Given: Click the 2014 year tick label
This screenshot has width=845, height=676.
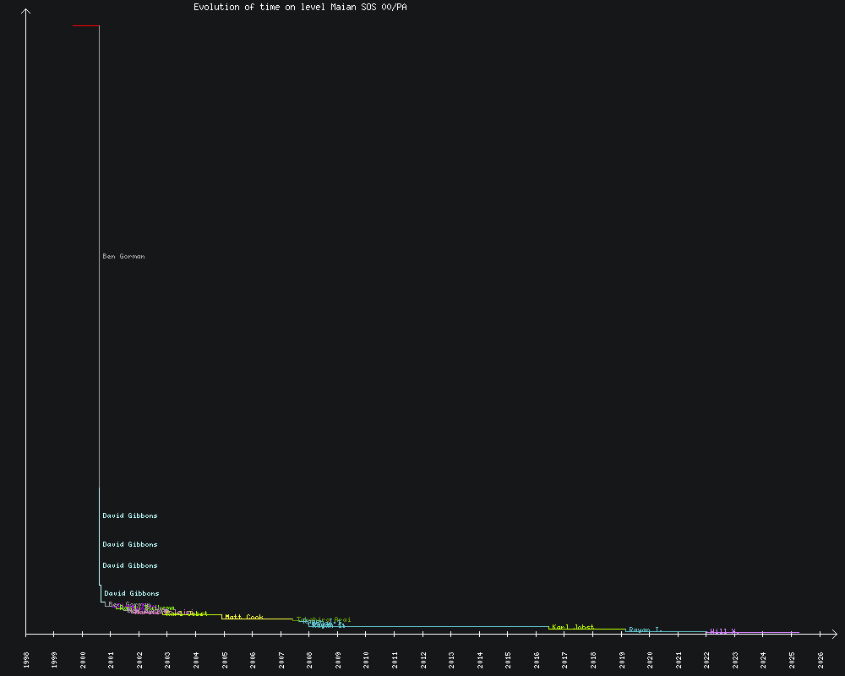Looking at the screenshot, I should (479, 660).
